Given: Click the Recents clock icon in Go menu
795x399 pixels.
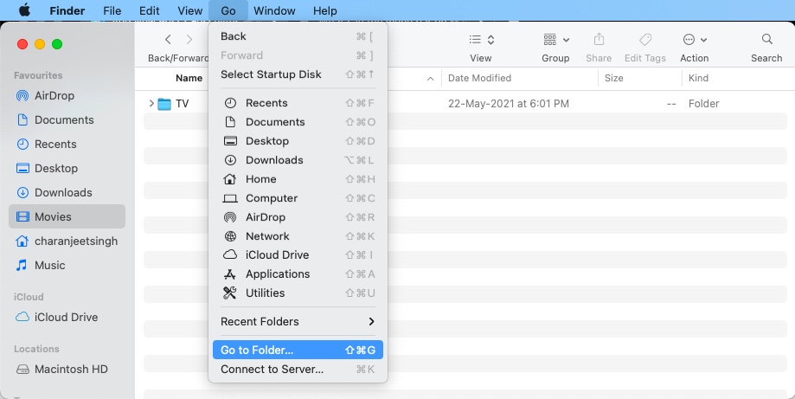Looking at the screenshot, I should coord(230,103).
